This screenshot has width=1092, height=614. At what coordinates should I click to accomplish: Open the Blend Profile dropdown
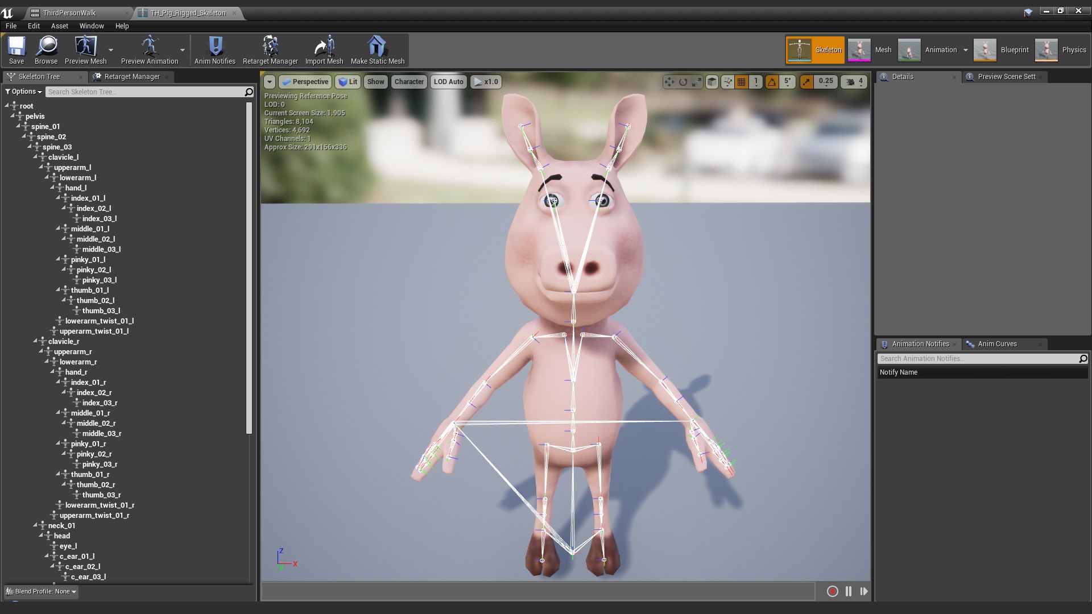point(41,591)
